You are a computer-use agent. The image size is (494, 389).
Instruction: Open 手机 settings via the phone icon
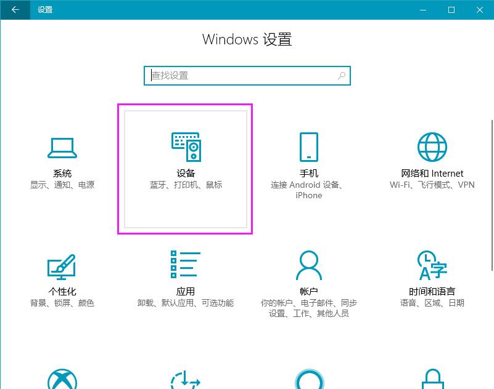coord(308,146)
